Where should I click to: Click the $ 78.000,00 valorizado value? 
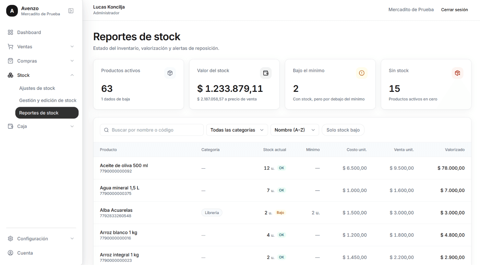coord(451,168)
